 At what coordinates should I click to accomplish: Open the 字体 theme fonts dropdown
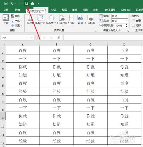point(16,21)
